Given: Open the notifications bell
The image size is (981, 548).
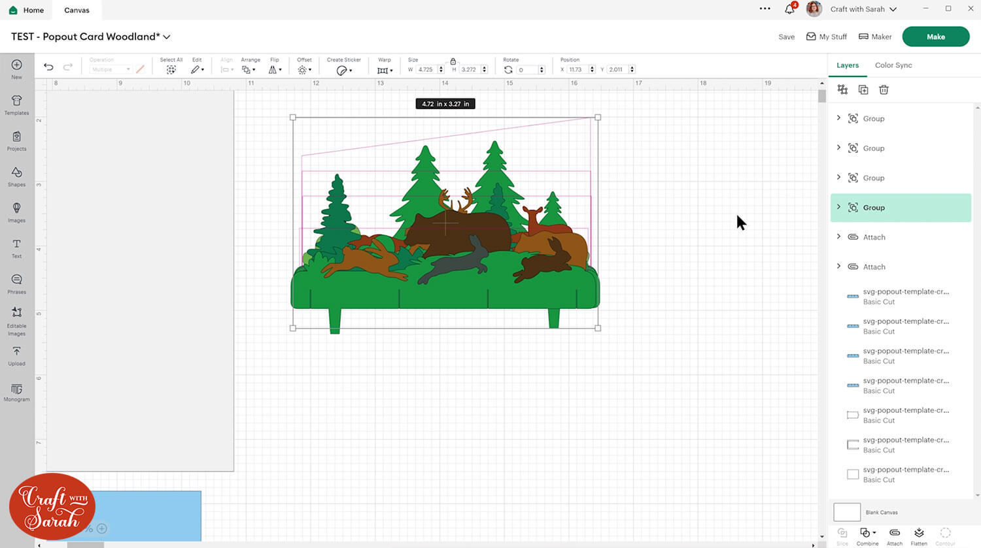Looking at the screenshot, I should 789,9.
